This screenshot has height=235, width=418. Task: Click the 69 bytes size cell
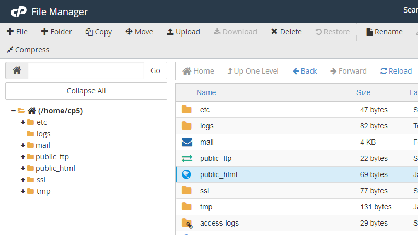[374, 174]
